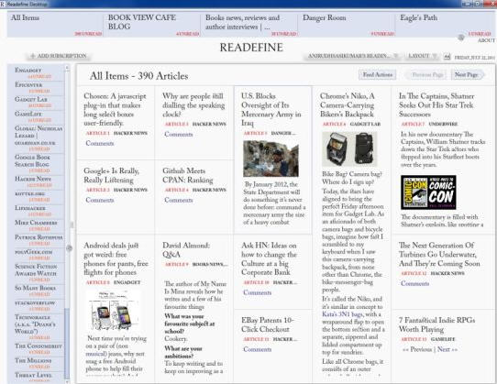Screen dimensions: 497x384
Task: Click Comments under Google+ article
Action: (100, 200)
